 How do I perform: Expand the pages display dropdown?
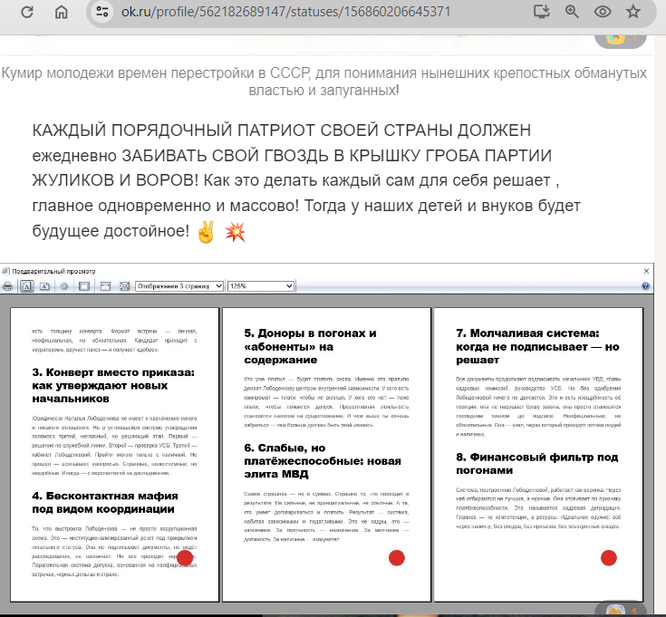[179, 286]
